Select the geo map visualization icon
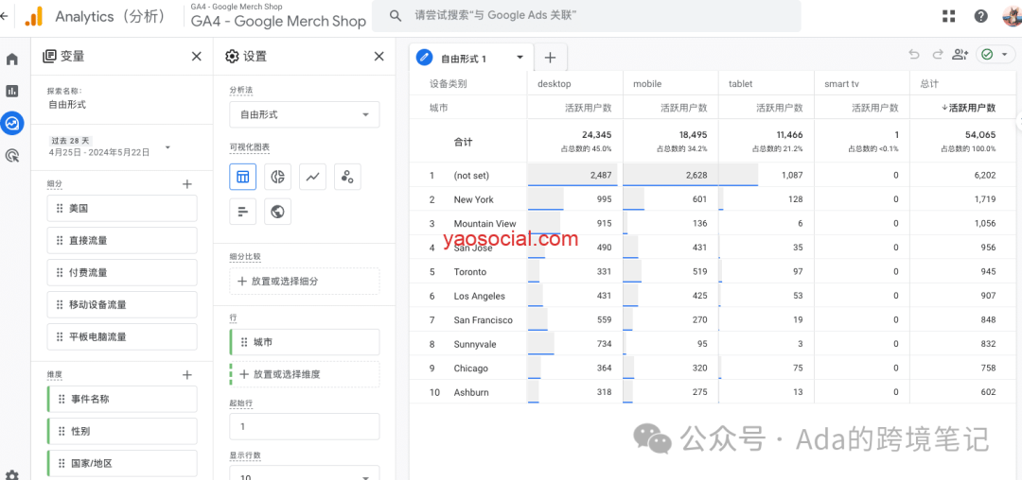The image size is (1022, 480). 277,212
